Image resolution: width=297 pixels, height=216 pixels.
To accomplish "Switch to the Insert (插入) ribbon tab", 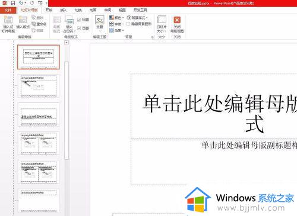I will click(64, 10).
